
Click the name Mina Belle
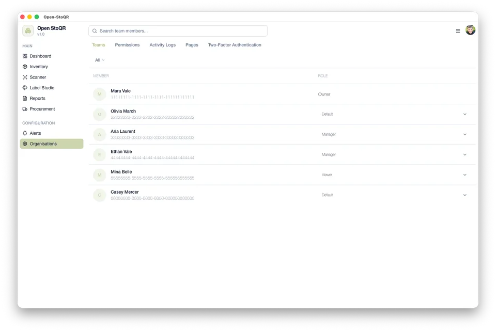tap(121, 171)
